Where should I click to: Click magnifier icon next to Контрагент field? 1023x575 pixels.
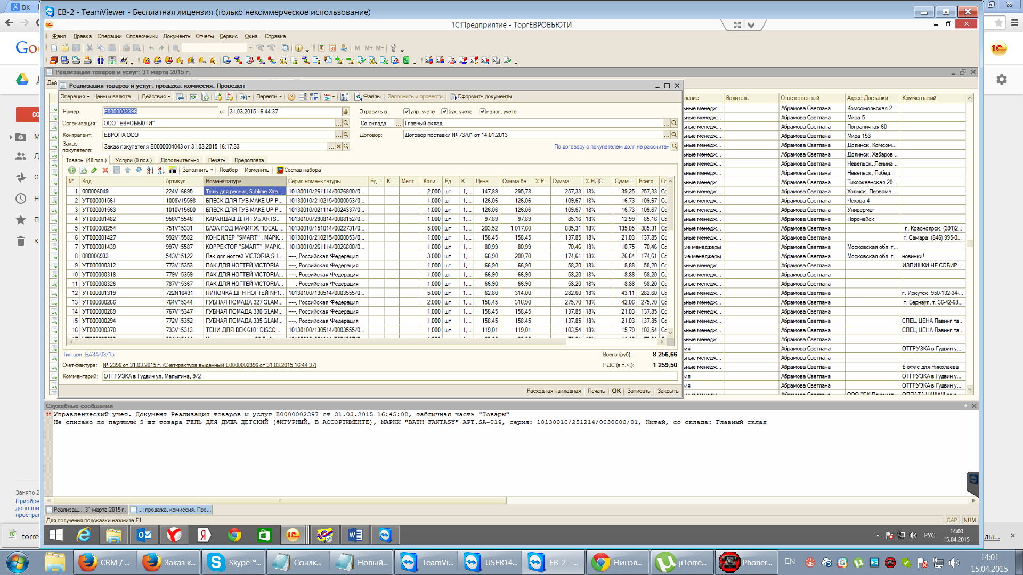point(346,135)
